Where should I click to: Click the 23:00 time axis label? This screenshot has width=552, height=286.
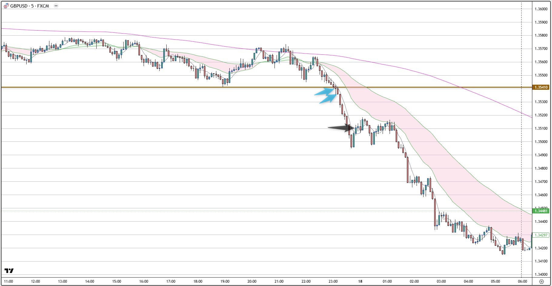(333, 281)
